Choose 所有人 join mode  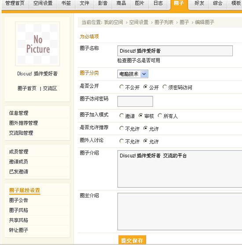[x=160, y=115]
